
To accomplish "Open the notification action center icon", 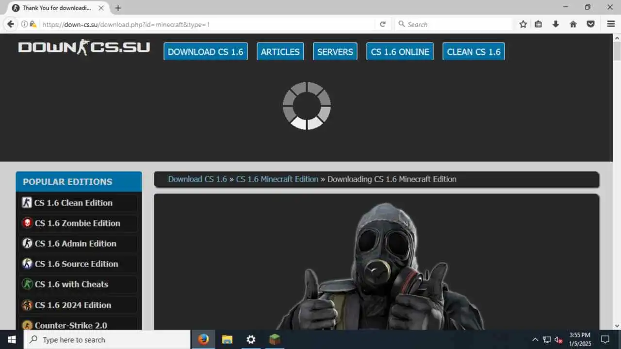I will click(605, 340).
